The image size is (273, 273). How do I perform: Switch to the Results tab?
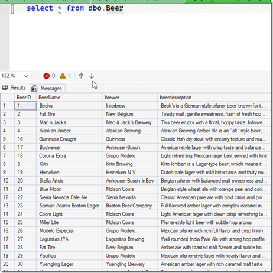coord(15,87)
